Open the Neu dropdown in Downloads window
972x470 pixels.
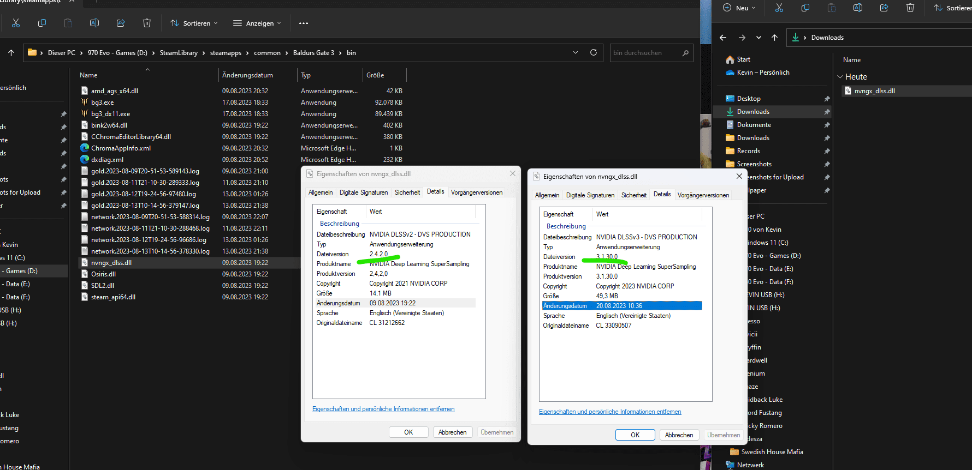point(739,8)
